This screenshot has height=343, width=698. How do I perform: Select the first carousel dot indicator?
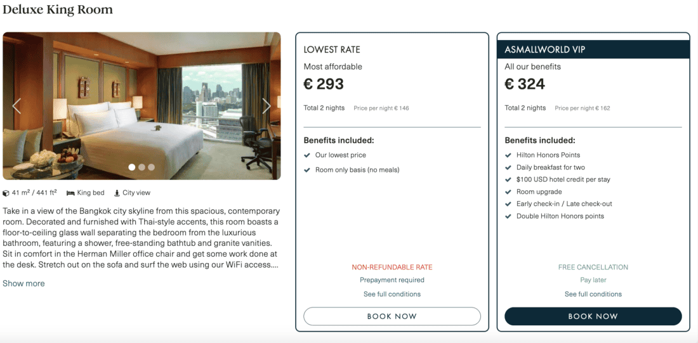(132, 167)
